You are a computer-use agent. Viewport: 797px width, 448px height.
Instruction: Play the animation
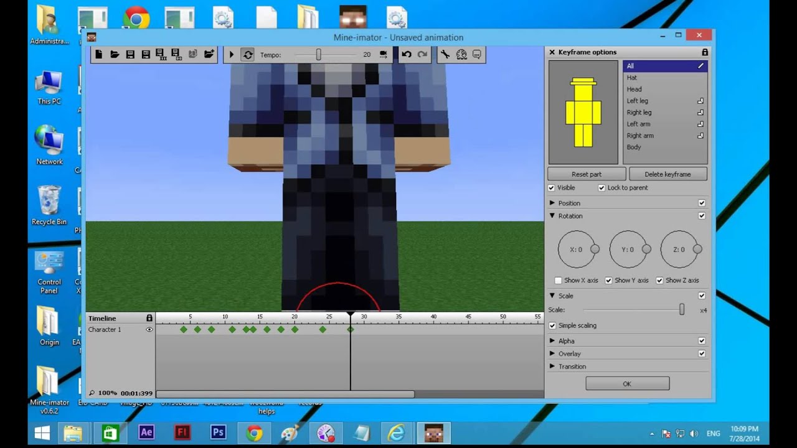coord(232,55)
